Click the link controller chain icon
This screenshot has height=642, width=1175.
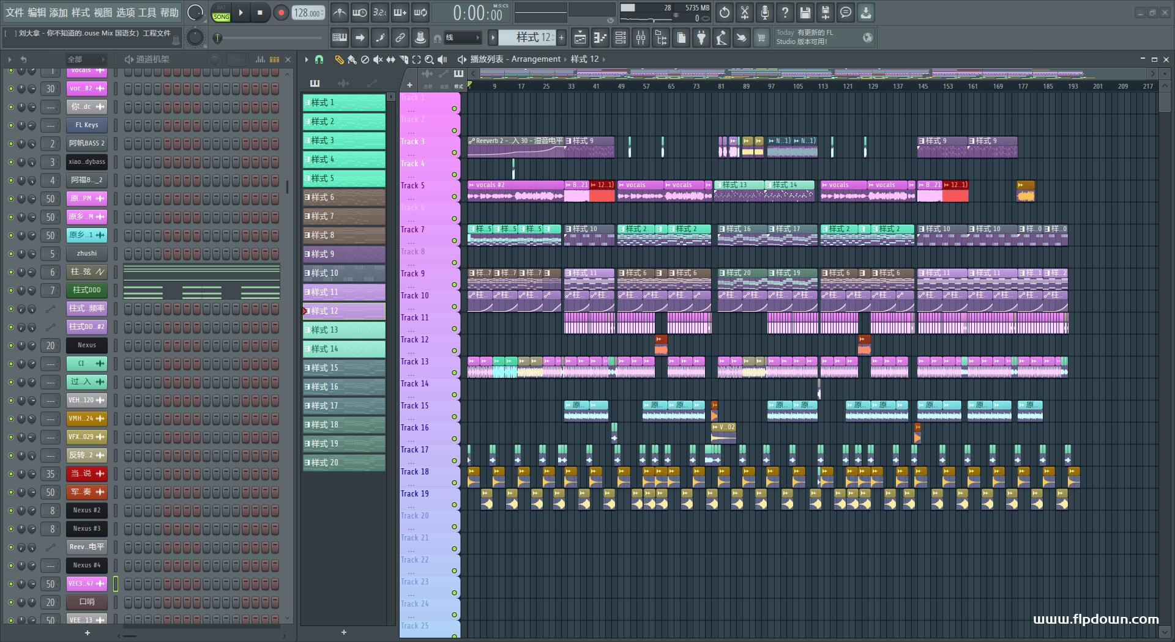[400, 38]
